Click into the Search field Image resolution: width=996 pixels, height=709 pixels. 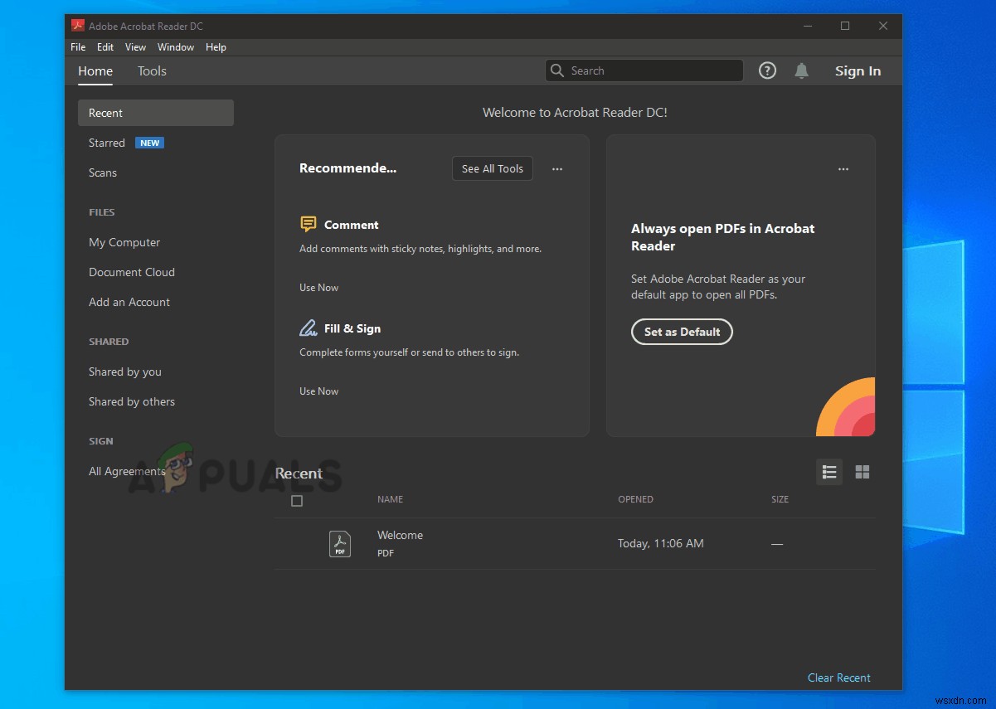651,71
